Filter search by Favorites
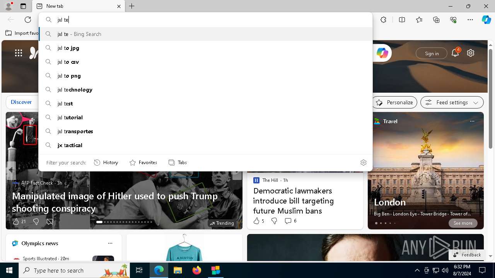495x278 pixels. pyautogui.click(x=143, y=163)
